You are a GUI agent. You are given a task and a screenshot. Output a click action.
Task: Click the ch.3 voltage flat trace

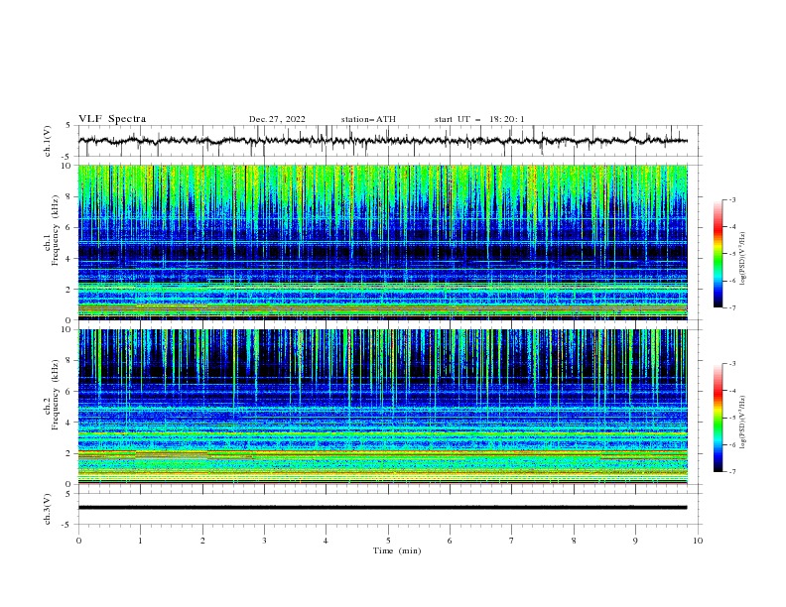[x=383, y=508]
